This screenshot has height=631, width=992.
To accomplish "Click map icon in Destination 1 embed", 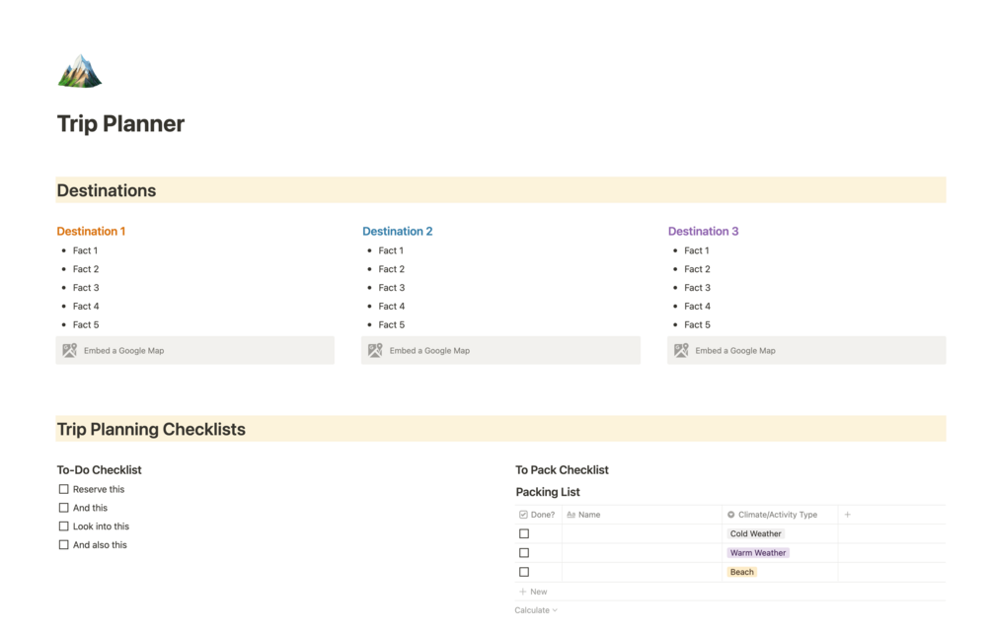I will coord(70,351).
